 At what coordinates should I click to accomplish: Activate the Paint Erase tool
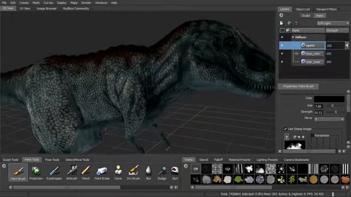(102, 172)
